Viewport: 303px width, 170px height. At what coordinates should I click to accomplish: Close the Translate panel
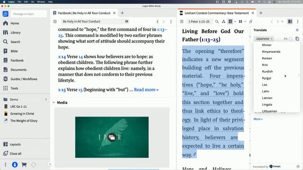[297, 30]
